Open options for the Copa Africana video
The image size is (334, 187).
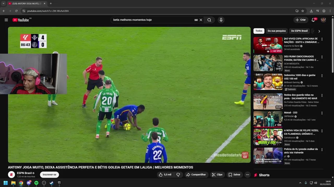coord(322,39)
